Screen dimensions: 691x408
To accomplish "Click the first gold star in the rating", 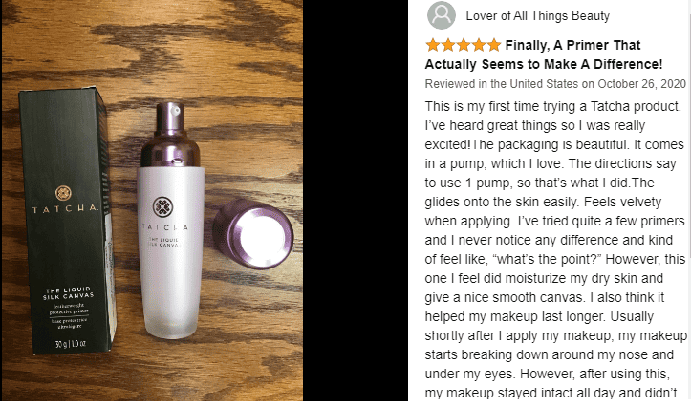I will point(433,45).
